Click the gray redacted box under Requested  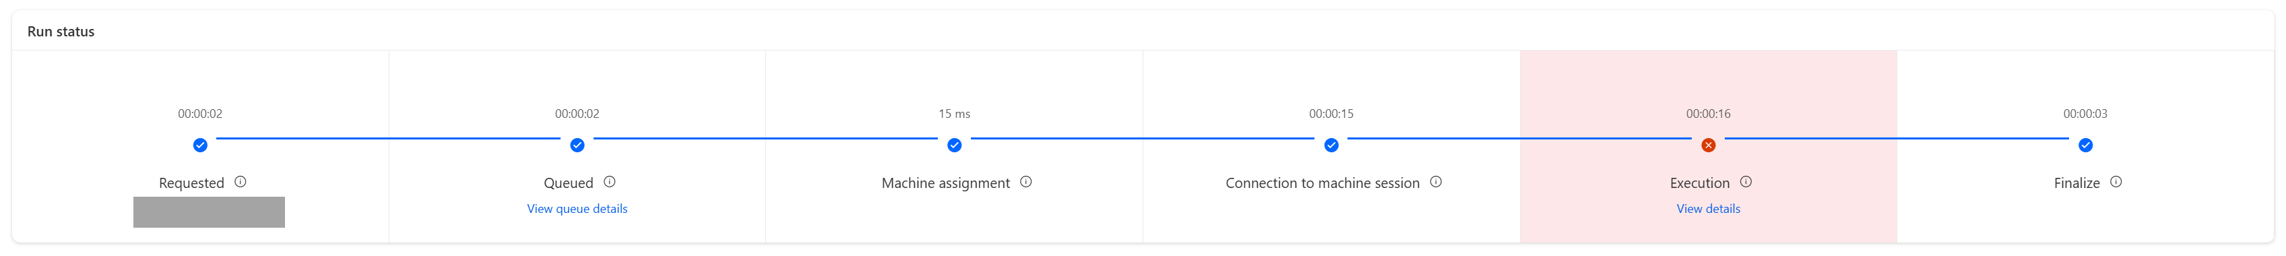pos(210,212)
